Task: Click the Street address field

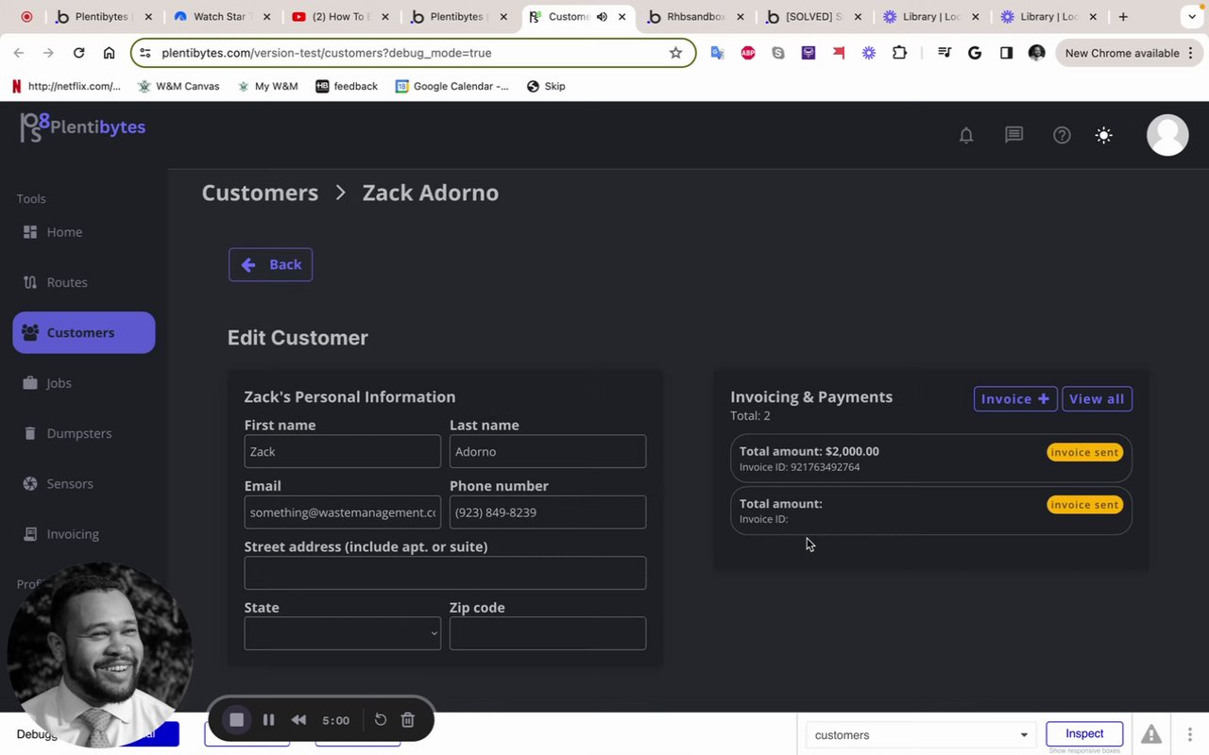Action: 445,573
